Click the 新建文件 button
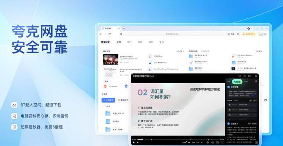 pyautogui.click(x=123, y=100)
